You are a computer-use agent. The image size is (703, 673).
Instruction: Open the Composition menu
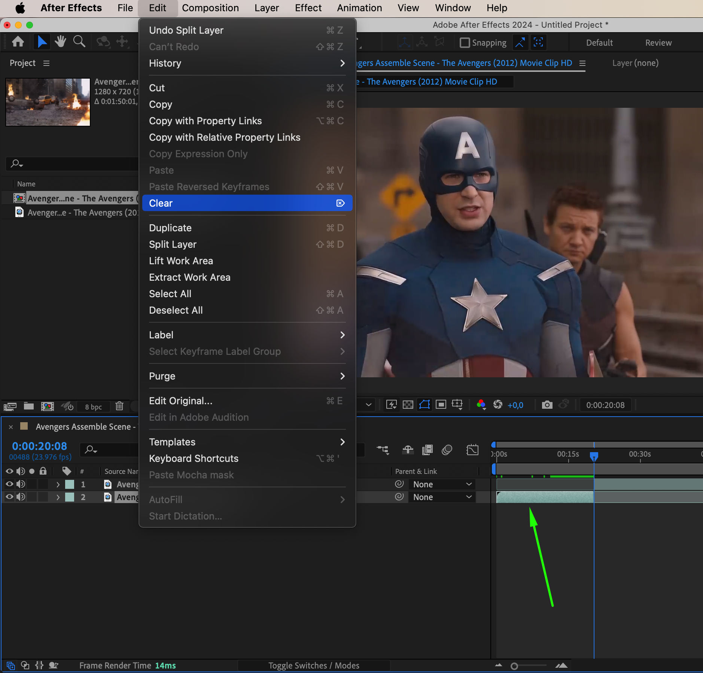point(210,8)
